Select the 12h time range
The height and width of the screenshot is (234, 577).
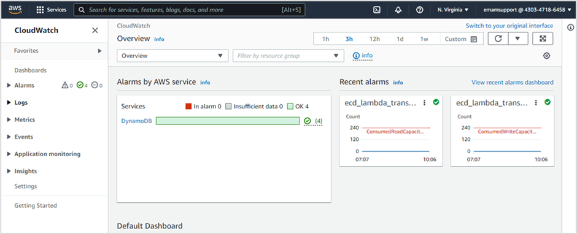(374, 39)
